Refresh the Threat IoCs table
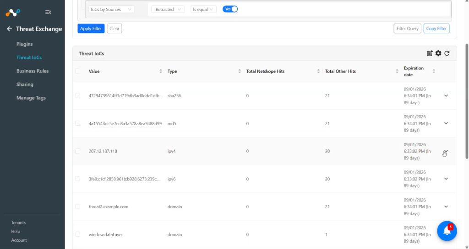469x249 pixels. point(447,53)
